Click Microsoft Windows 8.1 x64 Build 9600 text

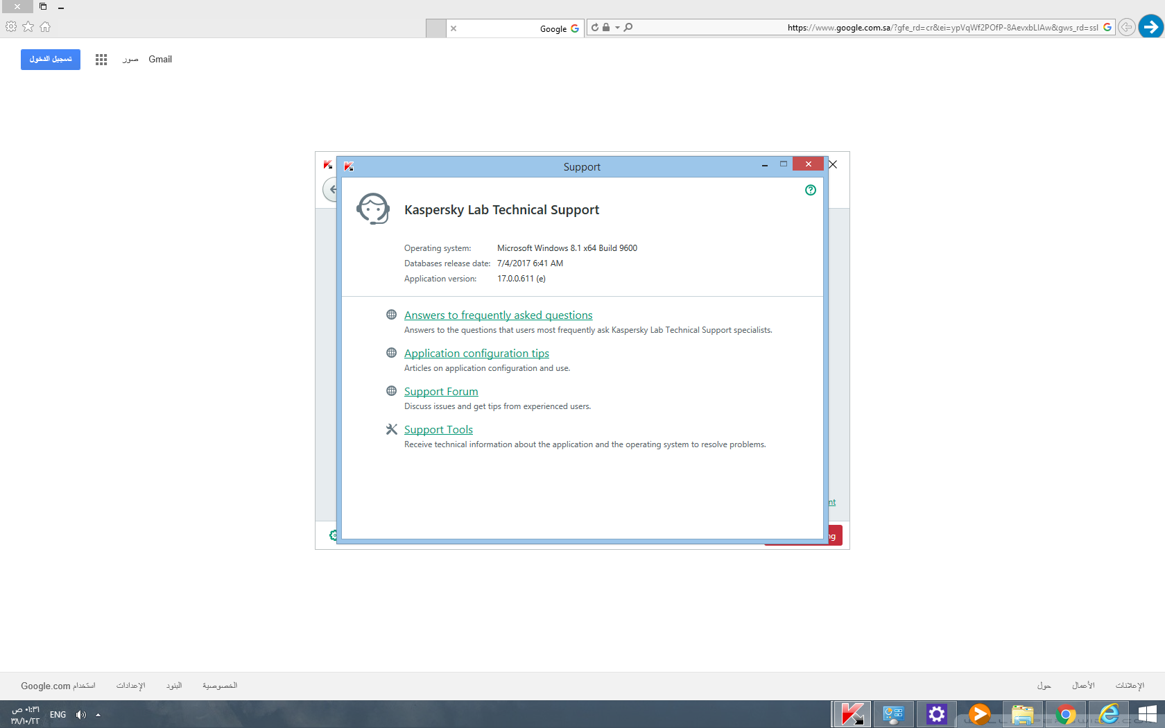pos(567,248)
